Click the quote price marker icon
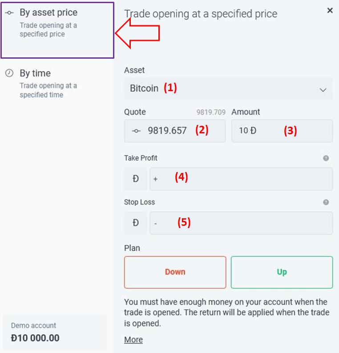This screenshot has height=353, width=339. coord(137,131)
